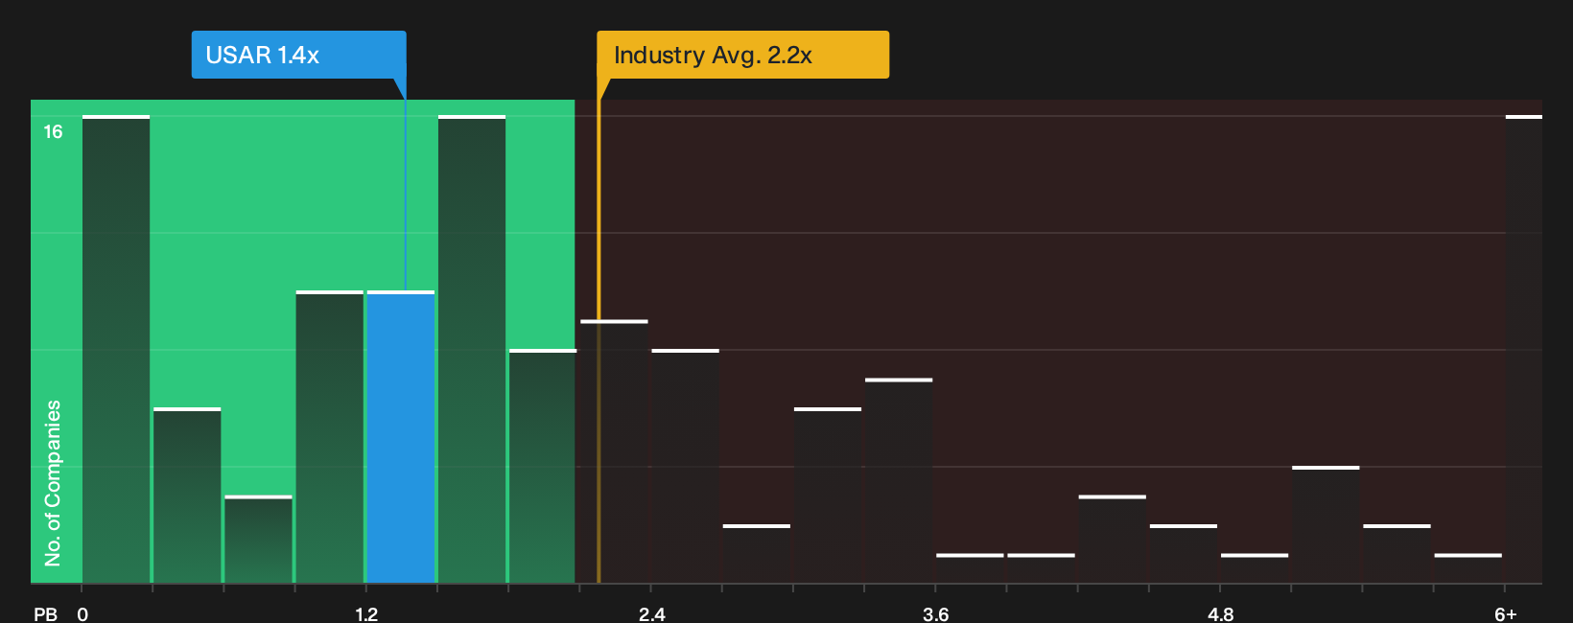The height and width of the screenshot is (623, 1573).
Task: Click the x-axis label 4.8
Action: (x=1220, y=613)
